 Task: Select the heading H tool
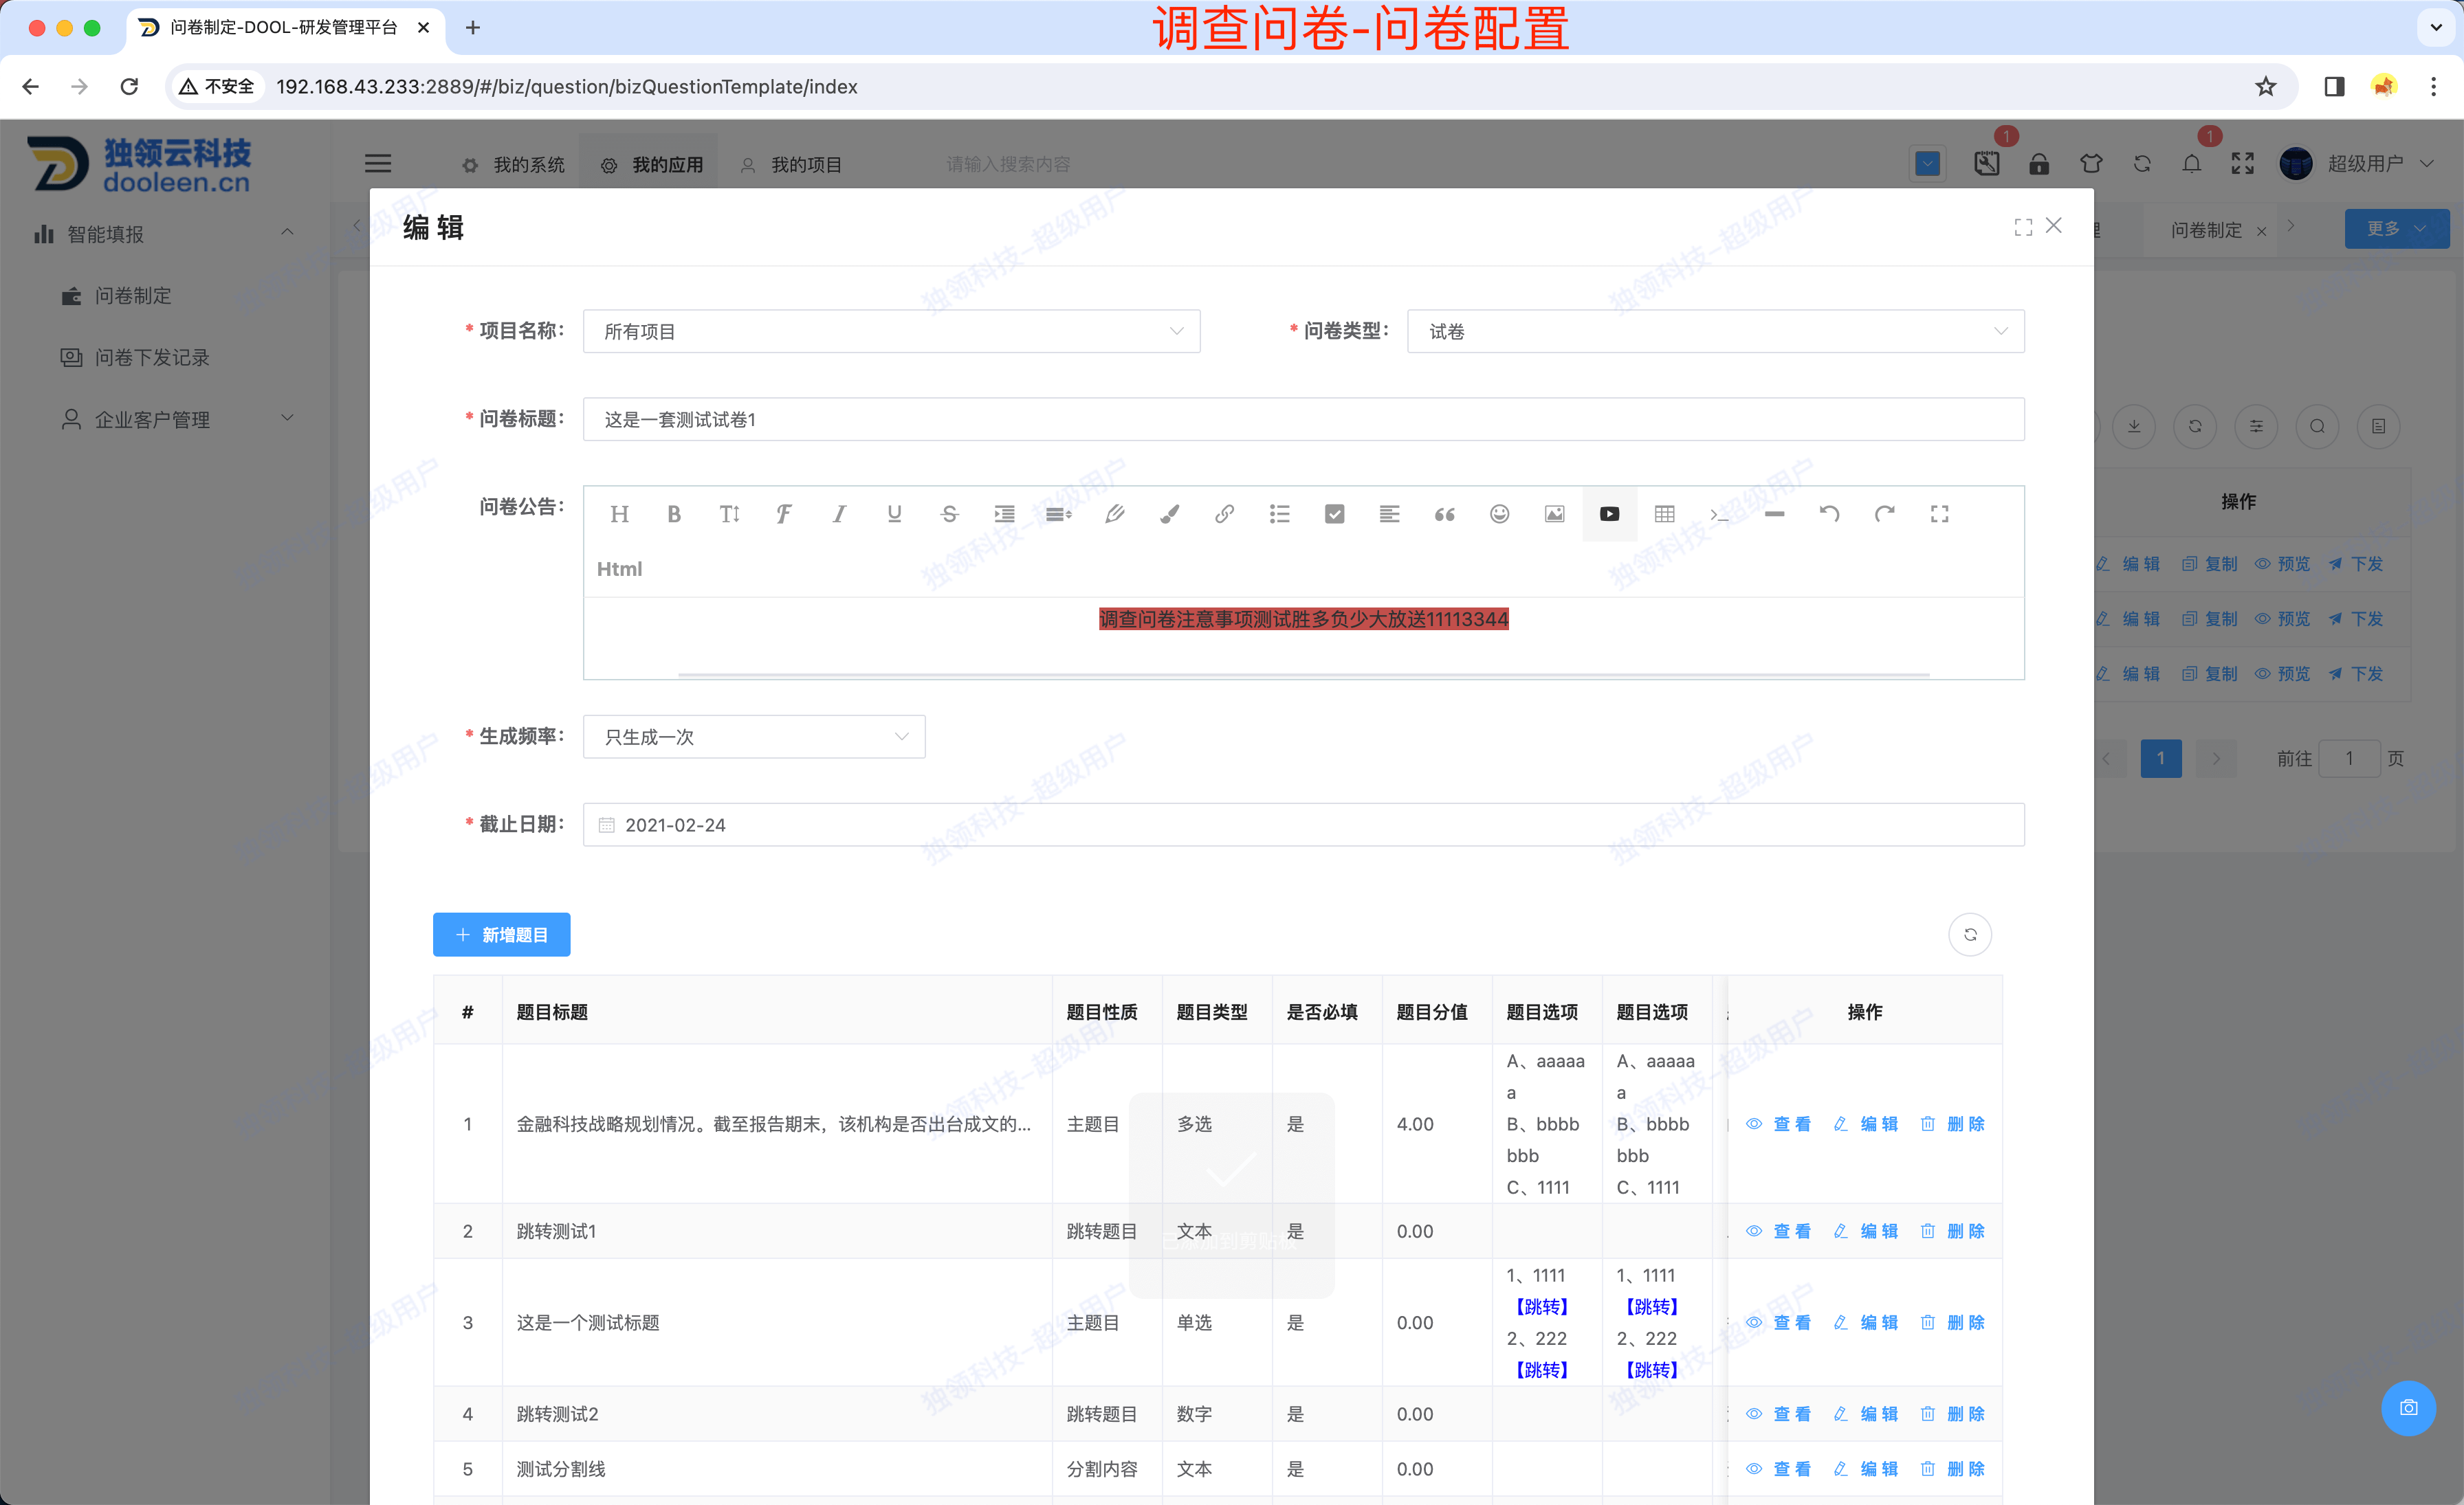click(x=619, y=513)
